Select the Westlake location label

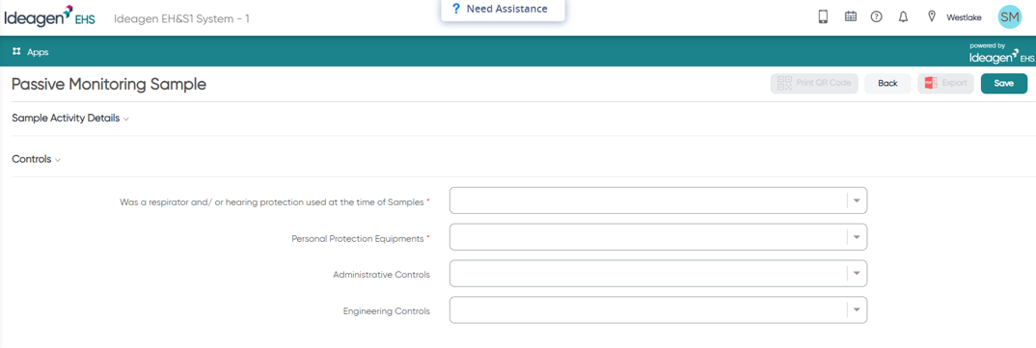pyautogui.click(x=964, y=17)
